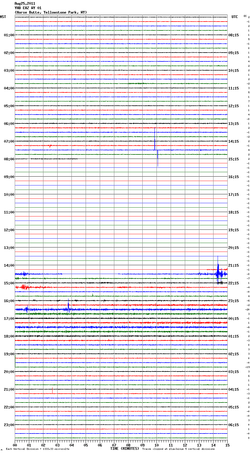Click the '15' minute axis label

coord(227,445)
